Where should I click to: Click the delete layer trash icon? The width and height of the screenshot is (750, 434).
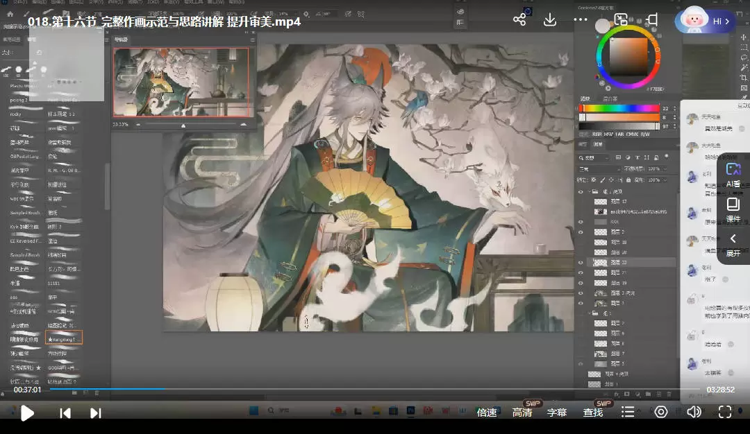[x=669, y=394]
